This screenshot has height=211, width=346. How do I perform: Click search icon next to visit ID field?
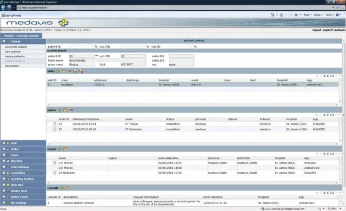[195, 47]
